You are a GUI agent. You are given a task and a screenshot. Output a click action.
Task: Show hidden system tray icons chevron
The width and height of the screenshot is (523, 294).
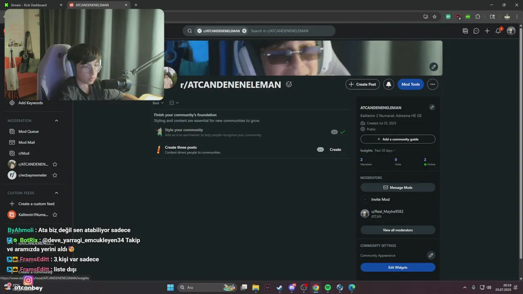click(465, 287)
